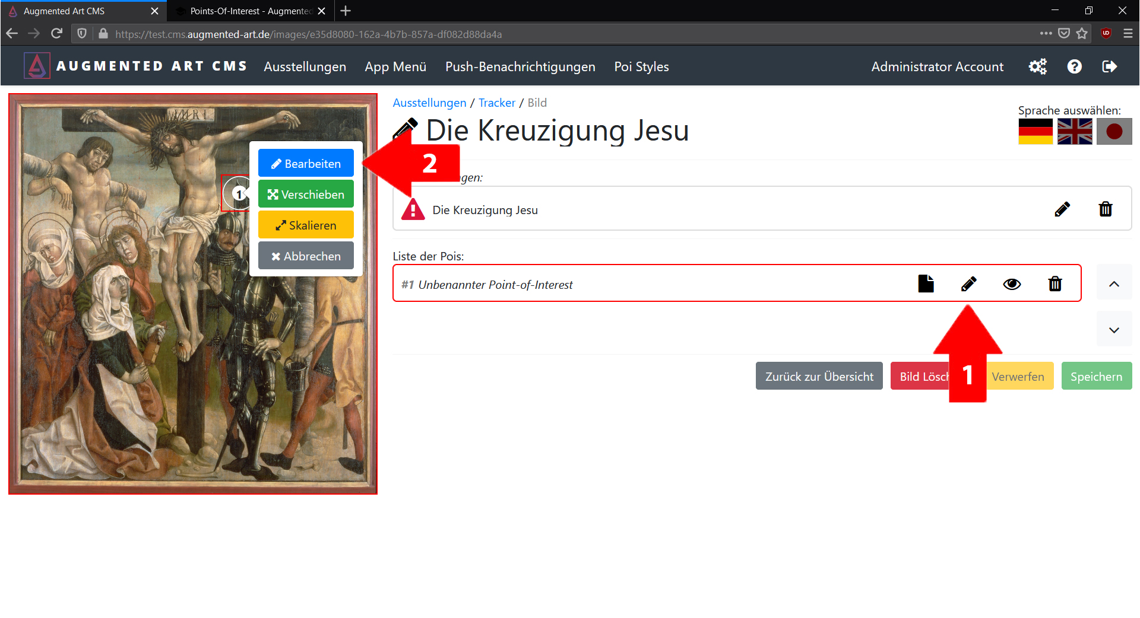The image size is (1140, 618).
Task: Select the German flag language
Action: tap(1035, 131)
